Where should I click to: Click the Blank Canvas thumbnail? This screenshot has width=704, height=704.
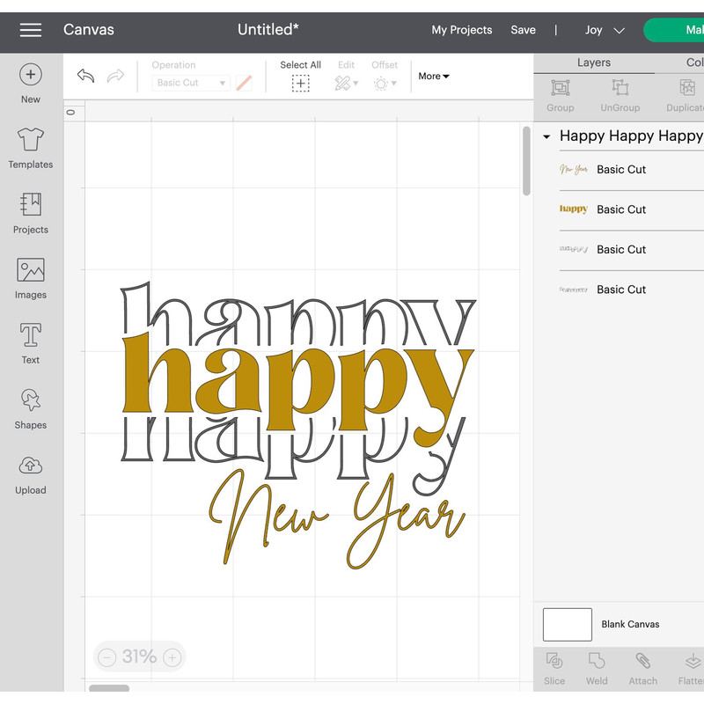click(x=567, y=624)
